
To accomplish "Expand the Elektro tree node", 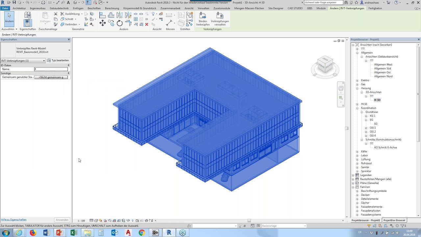I will pyautogui.click(x=358, y=80).
